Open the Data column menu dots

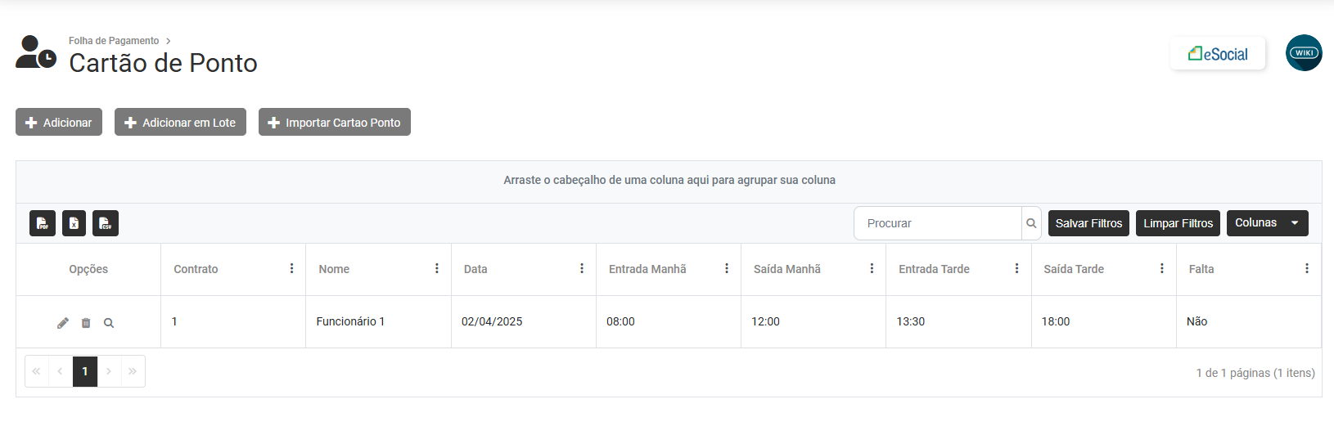[582, 268]
